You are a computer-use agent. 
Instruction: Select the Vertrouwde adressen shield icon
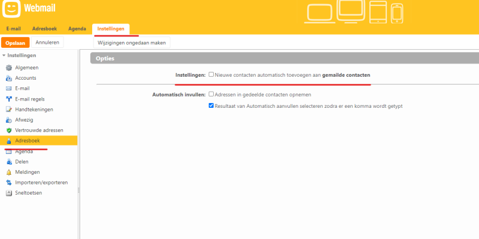(9, 130)
